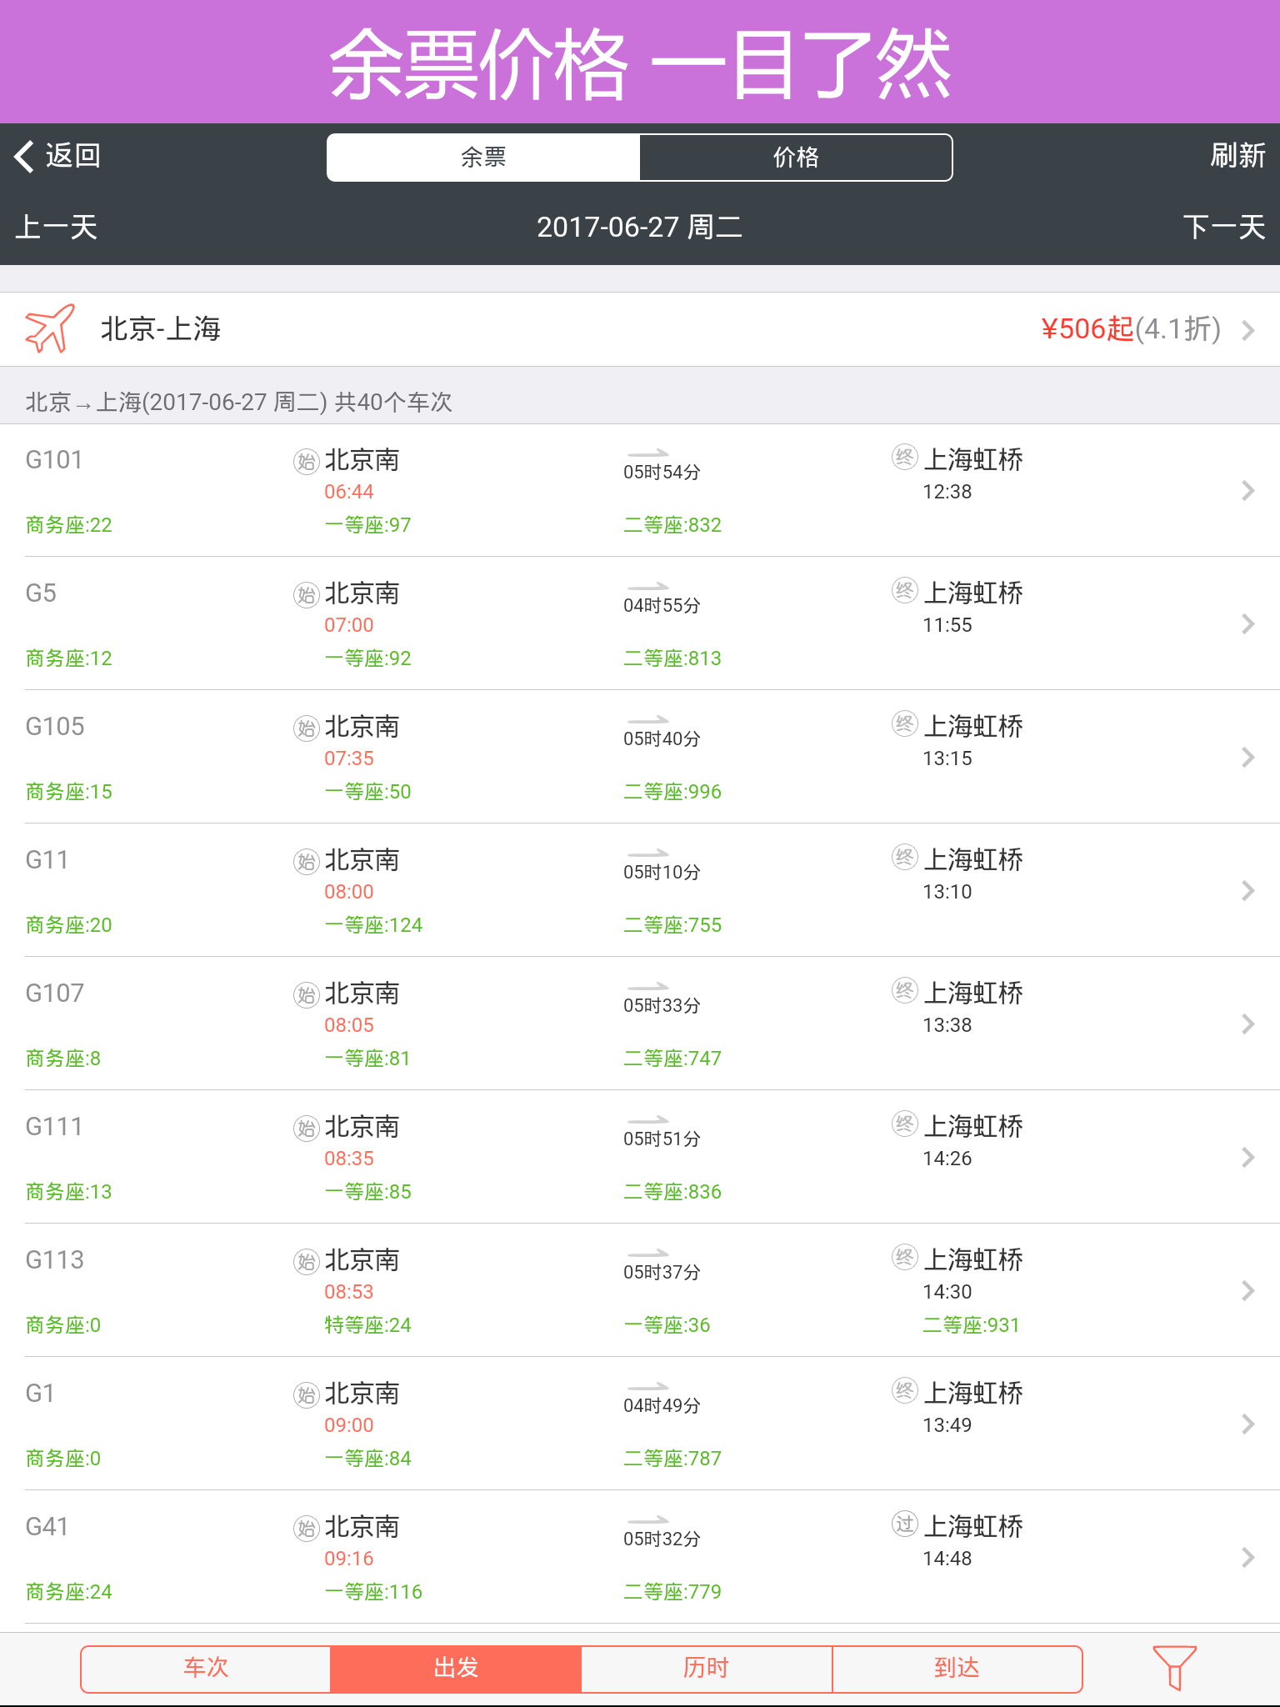Open G11 train details chevron

pyautogui.click(x=1247, y=890)
